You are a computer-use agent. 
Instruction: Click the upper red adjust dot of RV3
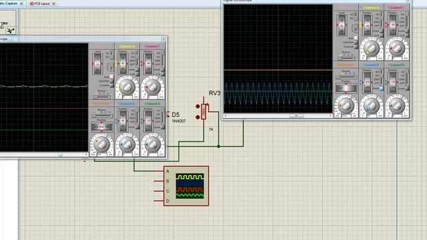click(x=197, y=106)
